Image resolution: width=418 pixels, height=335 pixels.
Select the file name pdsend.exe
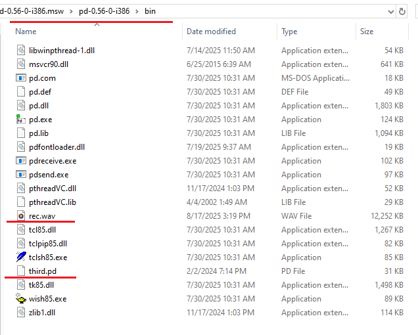(49, 175)
